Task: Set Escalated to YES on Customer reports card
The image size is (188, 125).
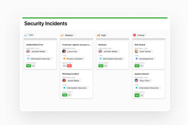Action: (64, 66)
